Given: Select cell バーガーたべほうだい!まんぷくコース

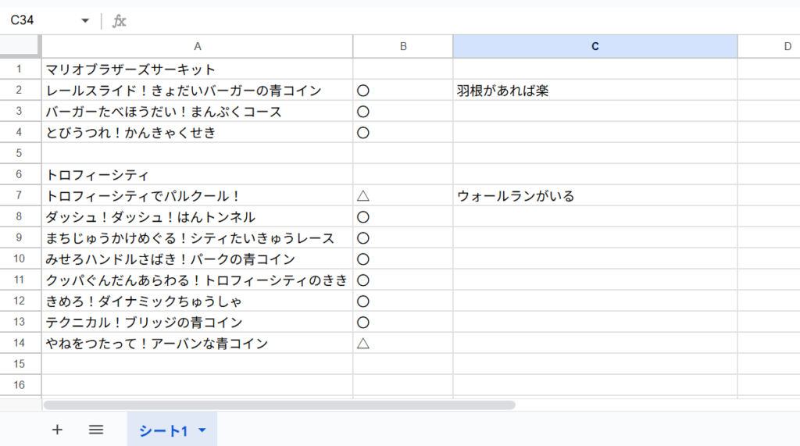Looking at the screenshot, I should [x=198, y=111].
